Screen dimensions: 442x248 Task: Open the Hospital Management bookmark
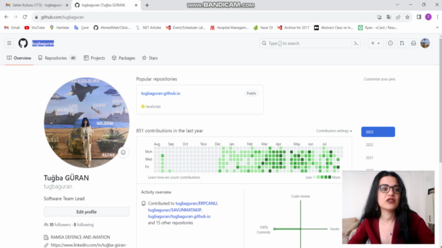229,28
